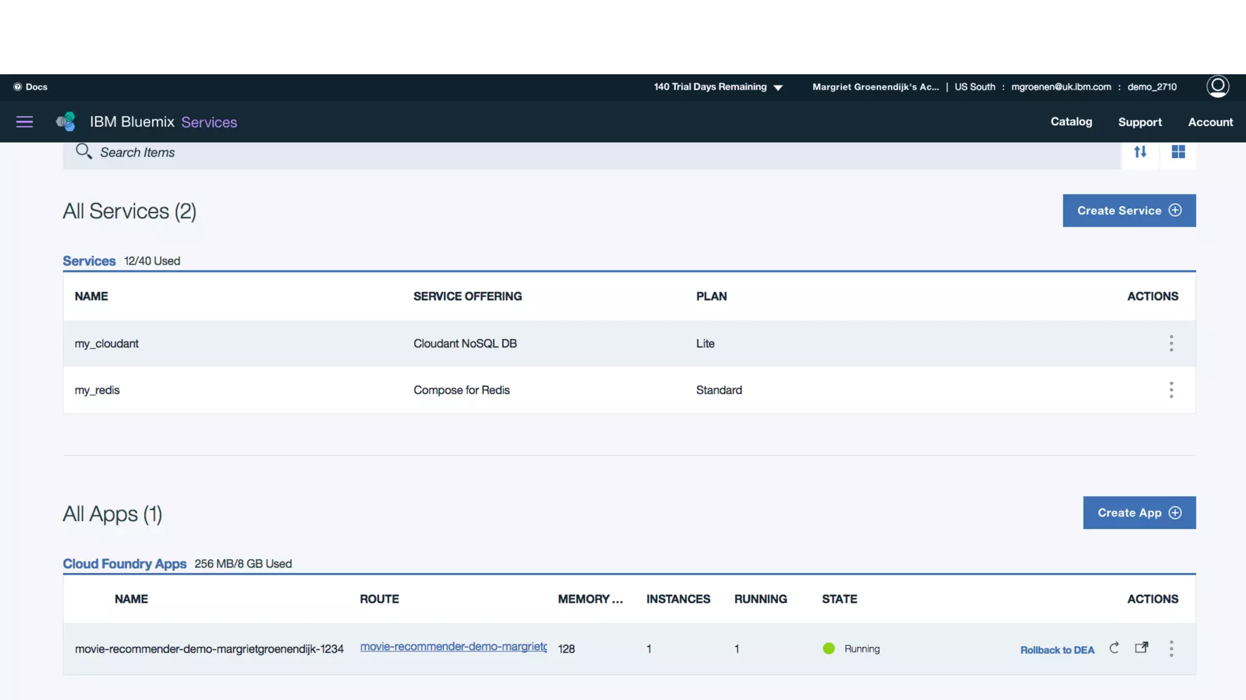Viewport: 1246px width, 700px height.
Task: Open the Account menu item
Action: coord(1210,122)
